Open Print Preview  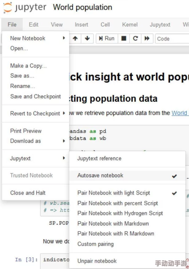(x=36, y=131)
